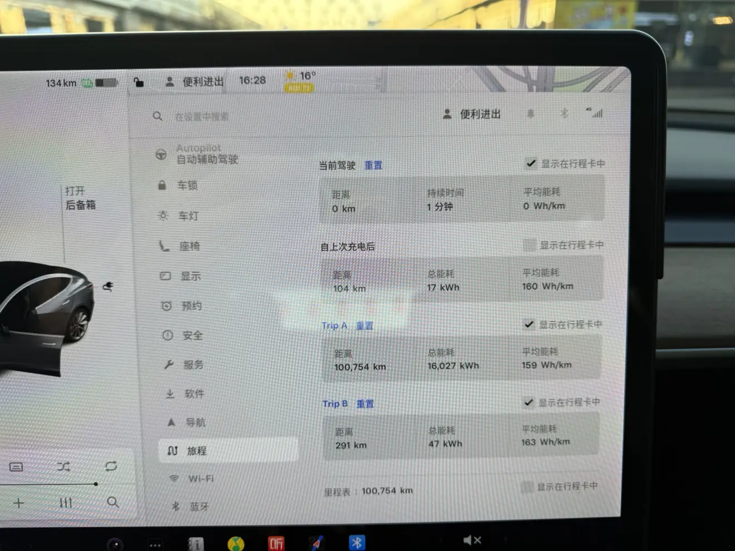This screenshot has width=735, height=551.
Task: Toggle the repeat icon in the media player
Action: coord(111,466)
